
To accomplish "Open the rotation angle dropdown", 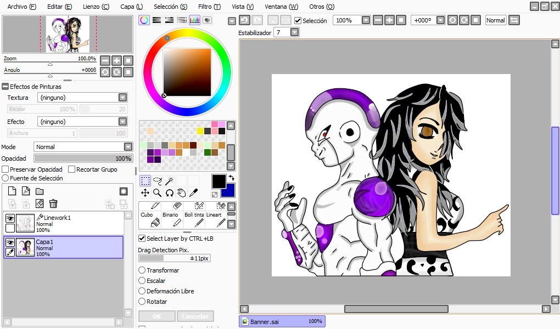I will pos(441,20).
